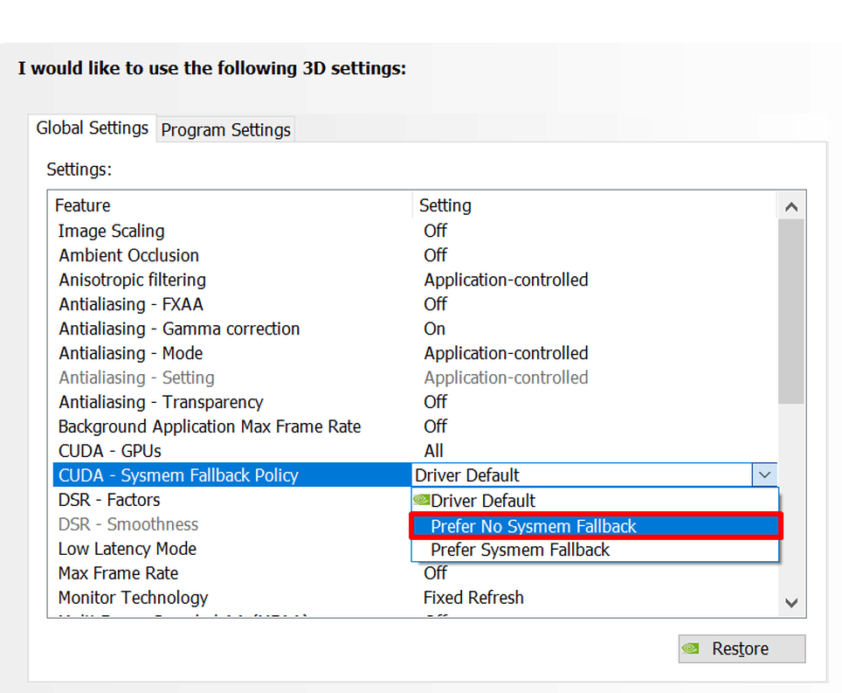Image resolution: width=842 pixels, height=693 pixels.
Task: Select the Global Settings tab
Action: [93, 128]
